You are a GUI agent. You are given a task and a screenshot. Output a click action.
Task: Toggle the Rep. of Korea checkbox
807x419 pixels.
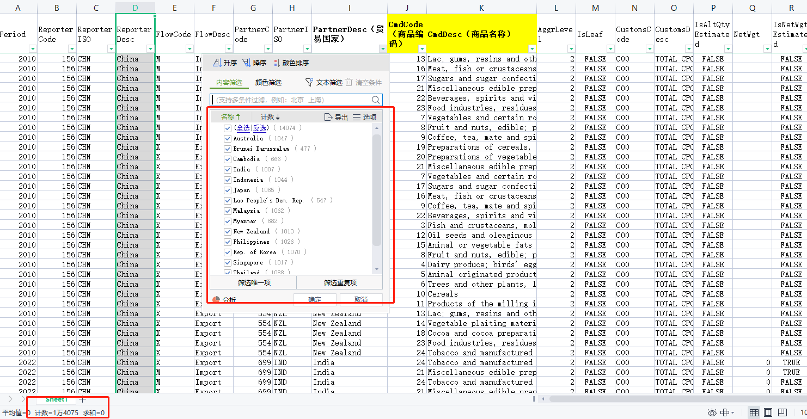point(228,252)
